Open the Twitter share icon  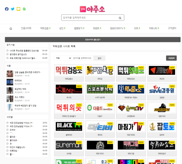pyautogui.click(x=12, y=9)
